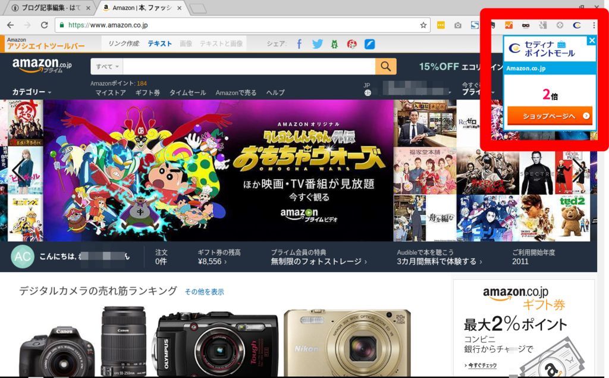Viewport: 609px width, 378px height.
Task: Click the Canon zoom lens product image
Action: 124,342
